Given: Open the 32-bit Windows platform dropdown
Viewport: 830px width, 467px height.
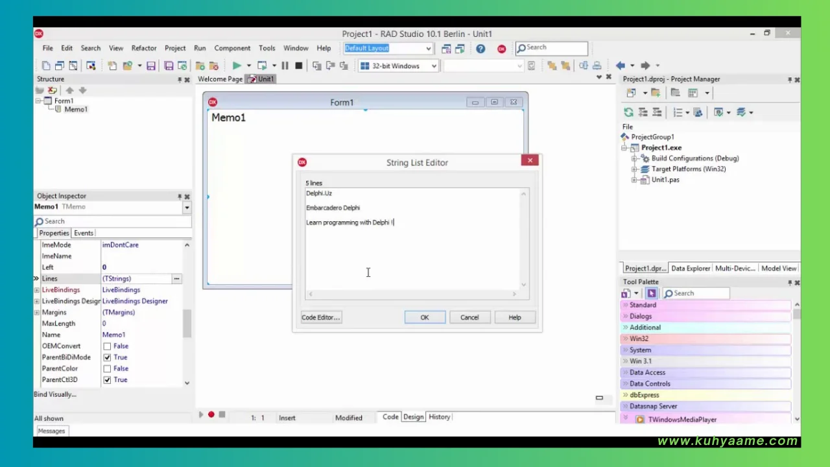Looking at the screenshot, I should 433,66.
